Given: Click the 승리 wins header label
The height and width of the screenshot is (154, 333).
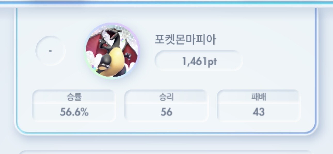Looking at the screenshot, I should (x=166, y=97).
